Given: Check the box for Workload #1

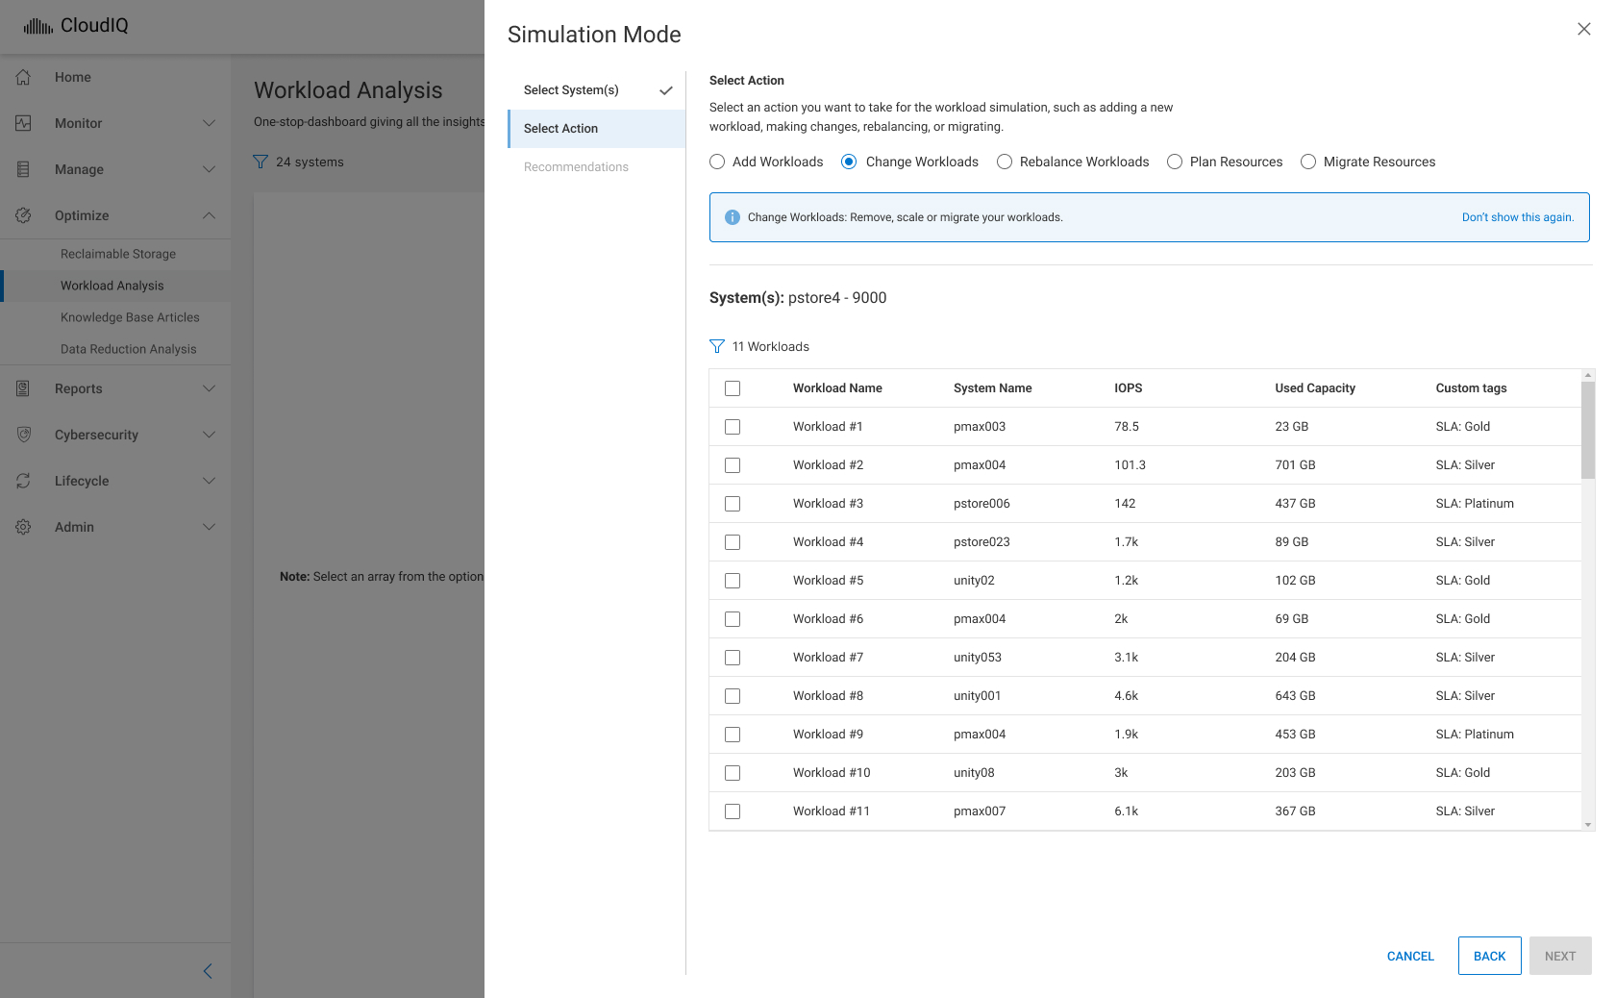Looking at the screenshot, I should [733, 427].
